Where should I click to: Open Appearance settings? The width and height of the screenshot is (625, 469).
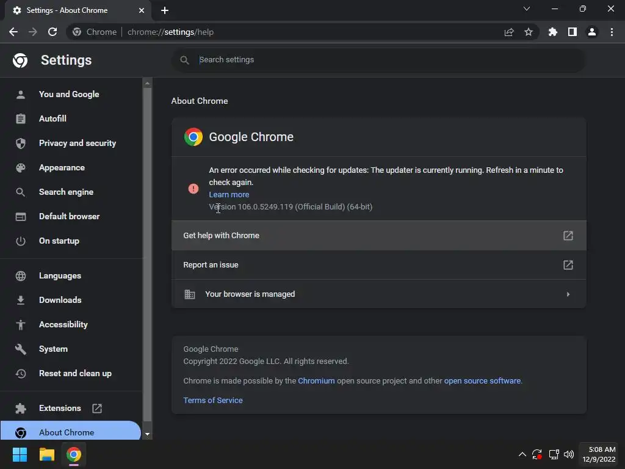coord(62,167)
